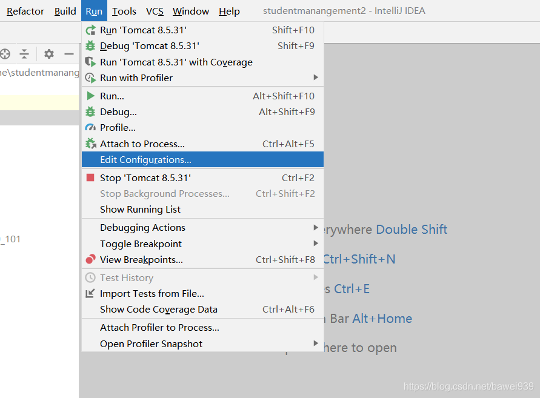
Task: Open the Build menu
Action: click(65, 11)
